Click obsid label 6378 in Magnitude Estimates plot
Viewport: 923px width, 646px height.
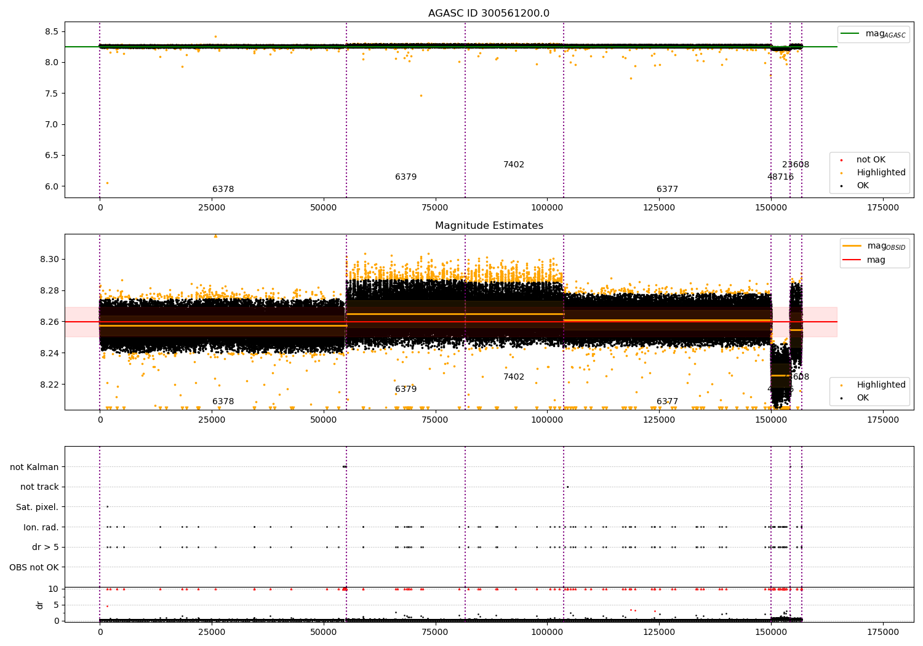223,402
